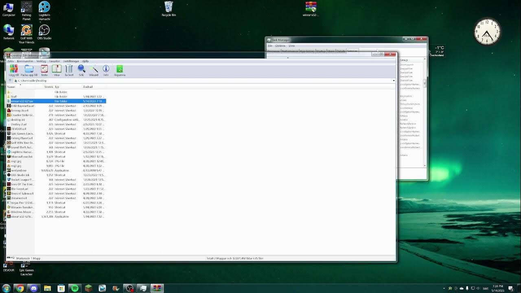Open the Hjälp menu

point(85,61)
